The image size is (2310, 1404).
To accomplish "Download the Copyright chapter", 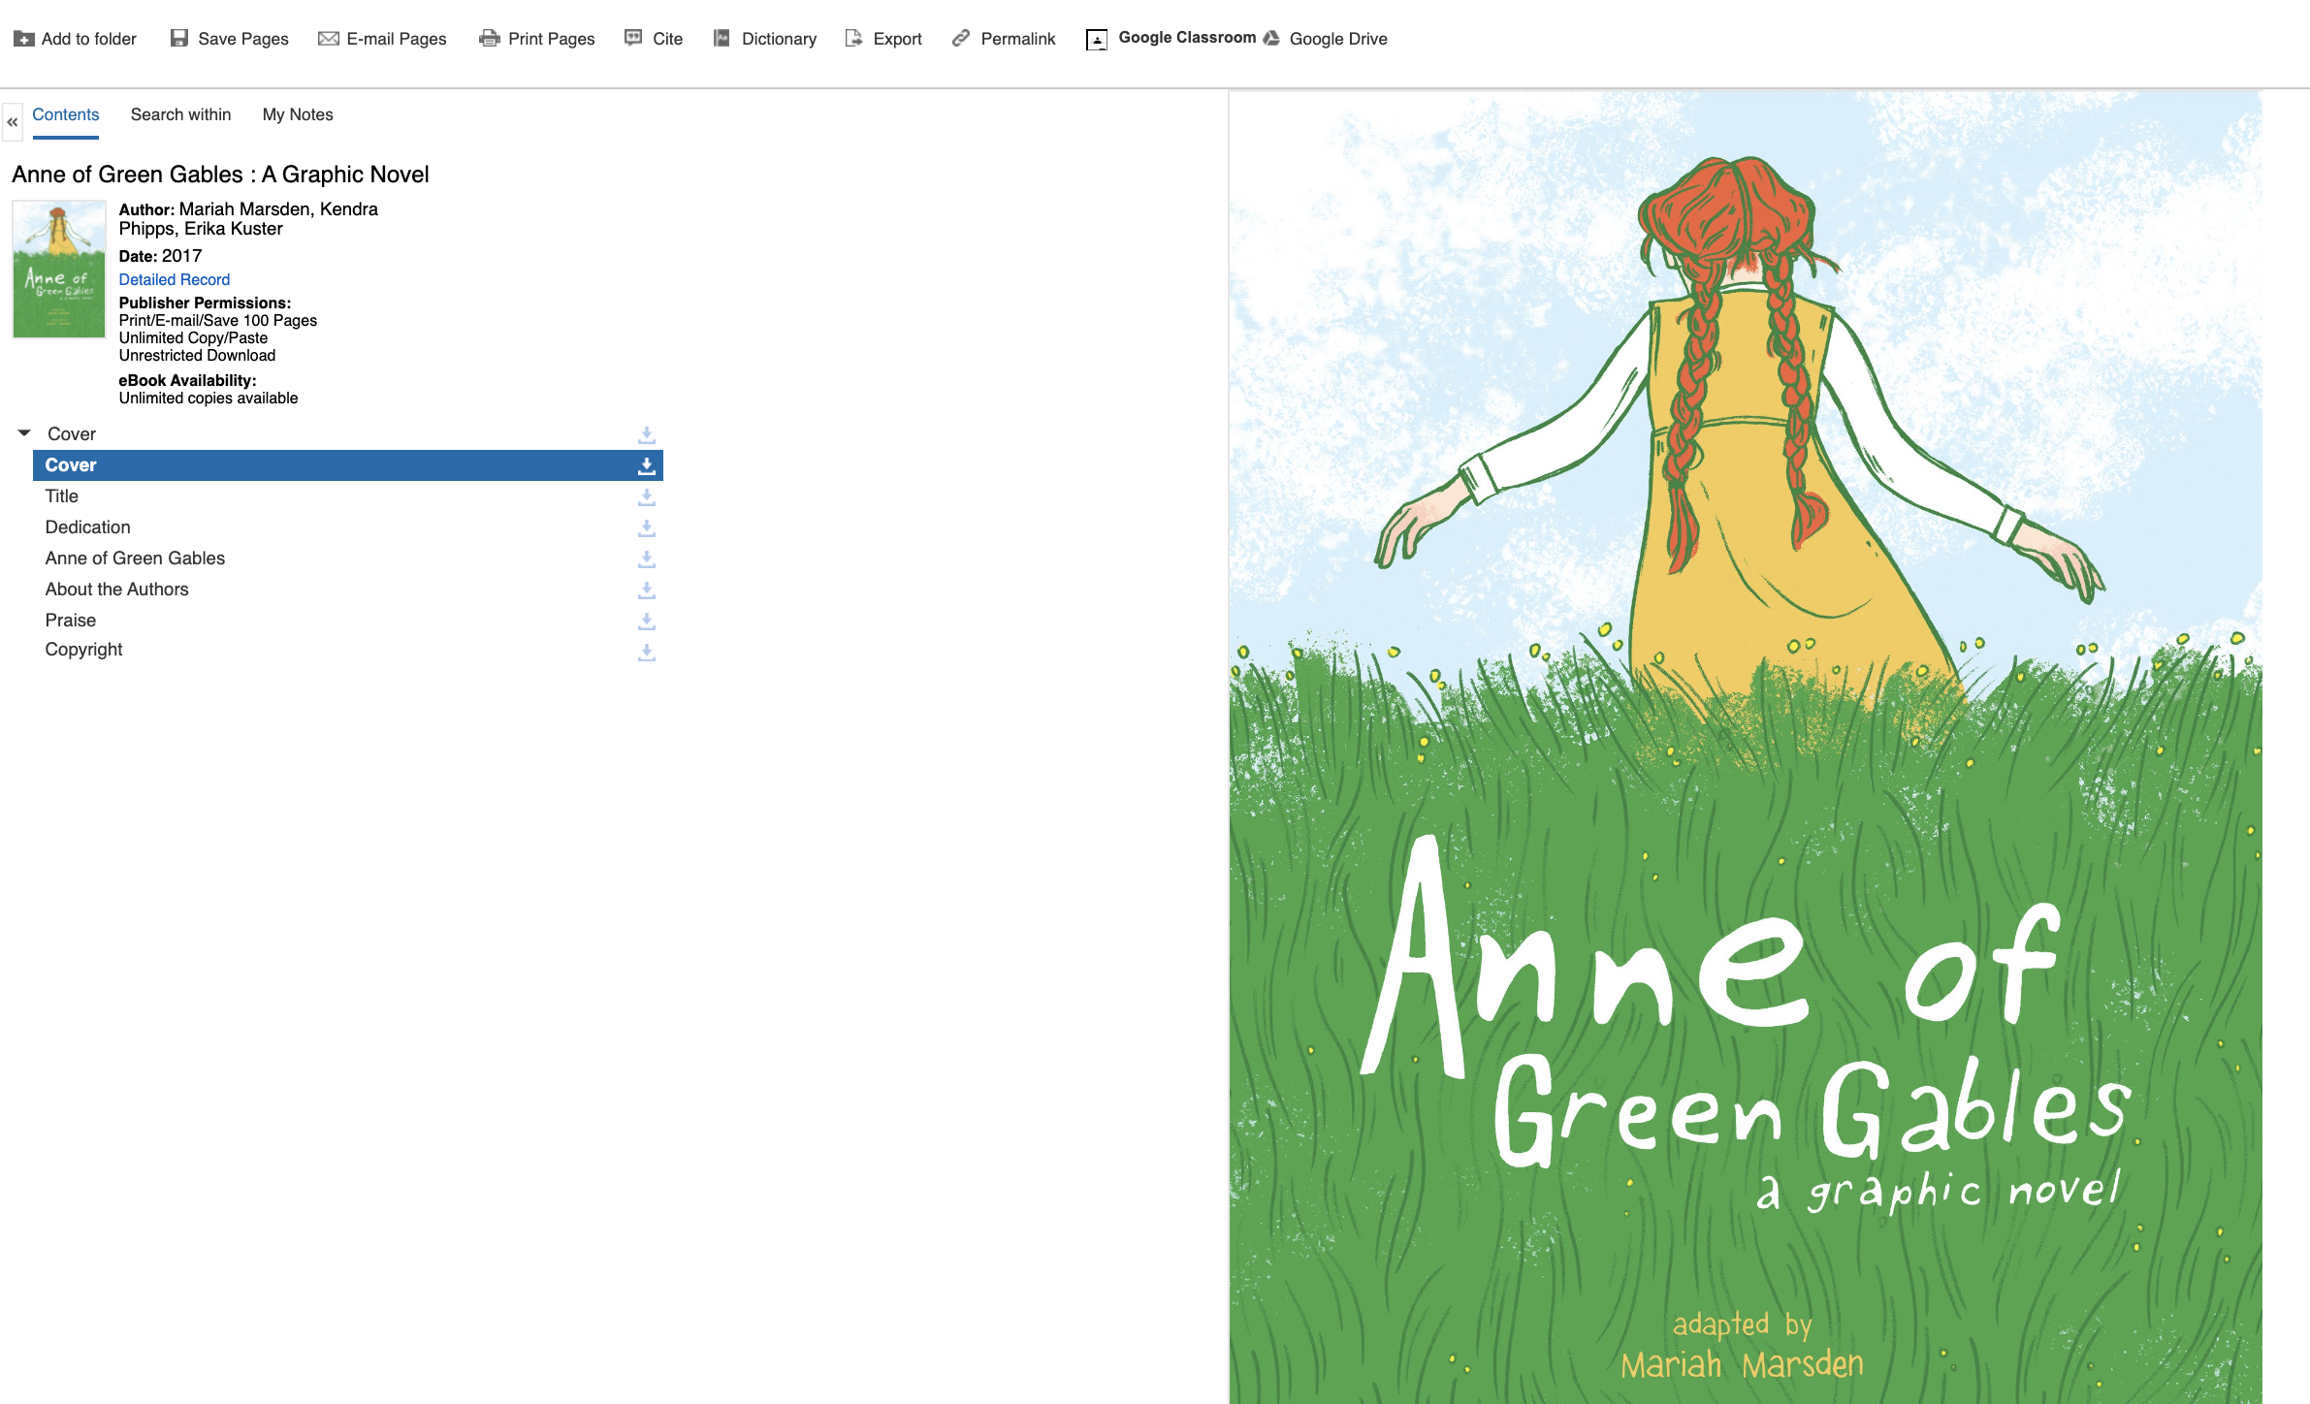I will point(647,652).
